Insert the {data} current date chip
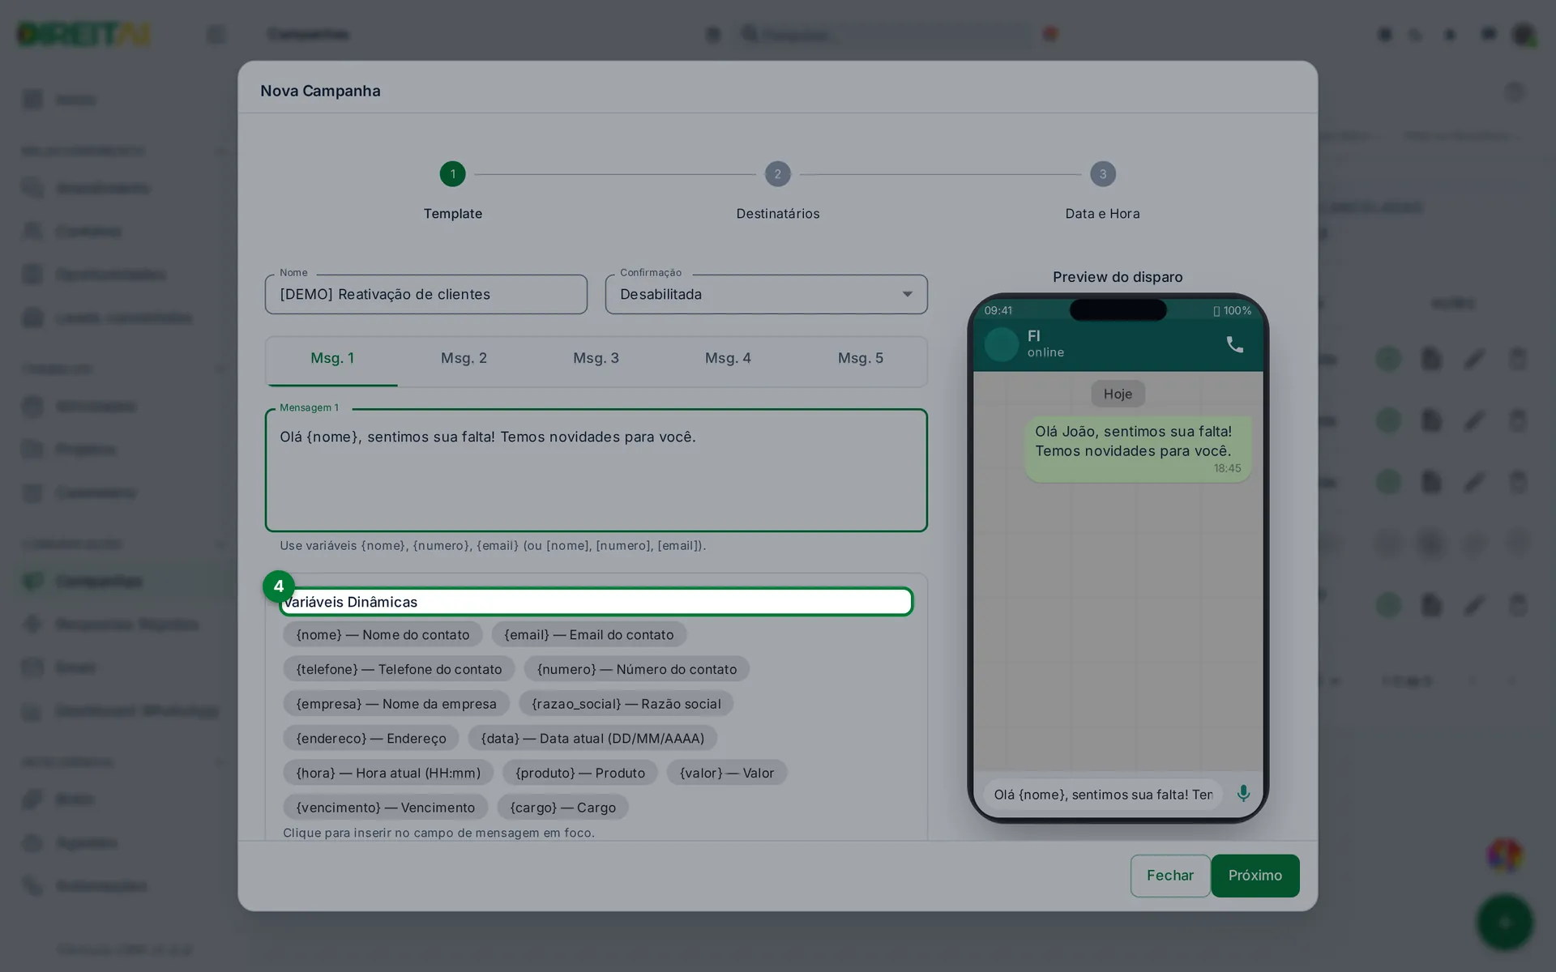The image size is (1556, 972). (592, 739)
